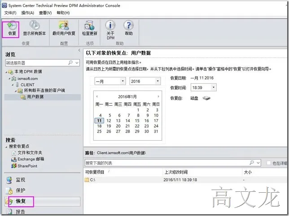Collapse the 本地 DPM 数据 tree node
Screen dimensions: 289x216
[6, 72]
